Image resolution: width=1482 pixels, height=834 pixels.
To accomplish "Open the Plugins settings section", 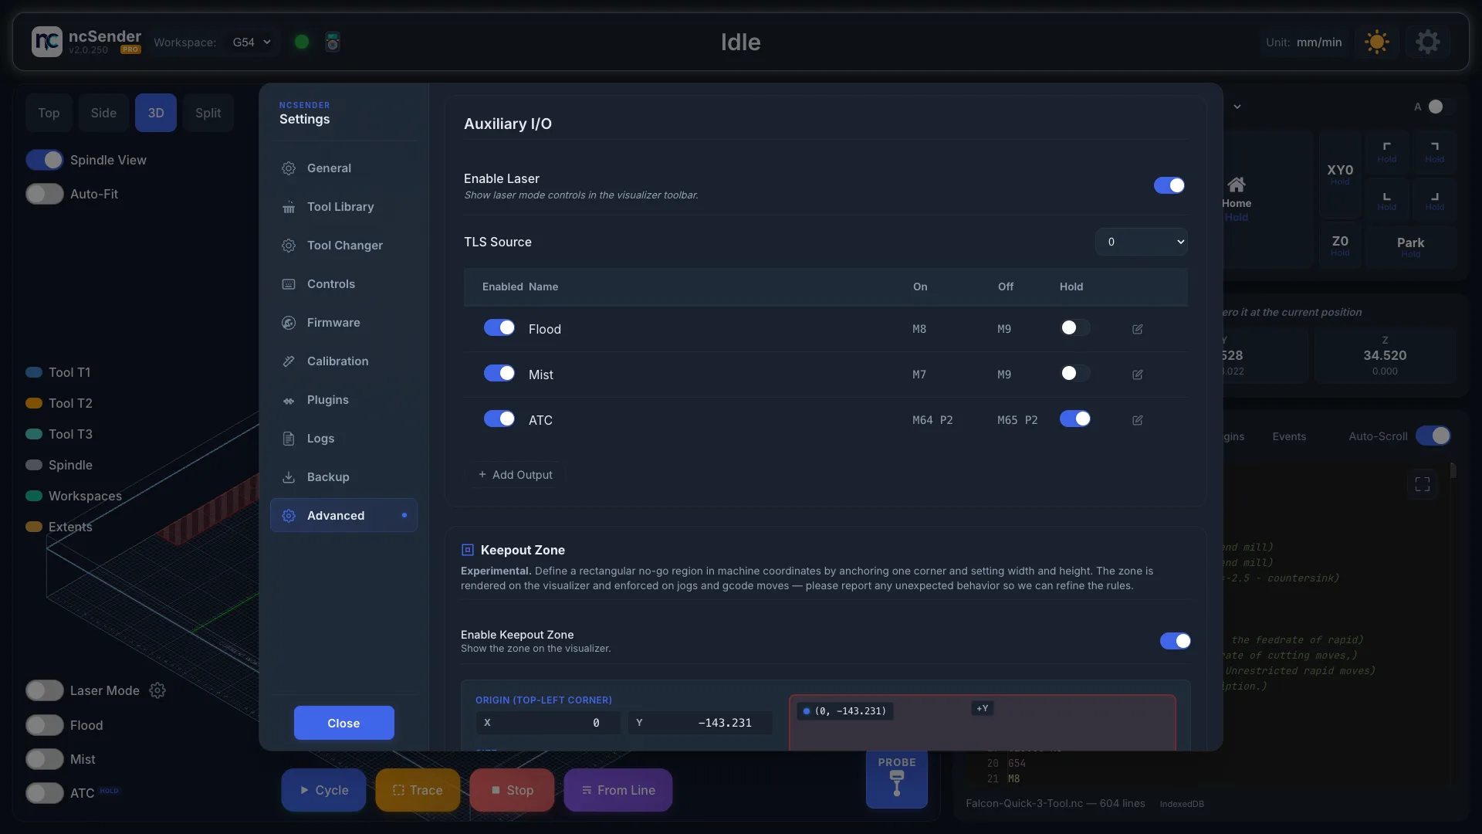I will 343,400.
